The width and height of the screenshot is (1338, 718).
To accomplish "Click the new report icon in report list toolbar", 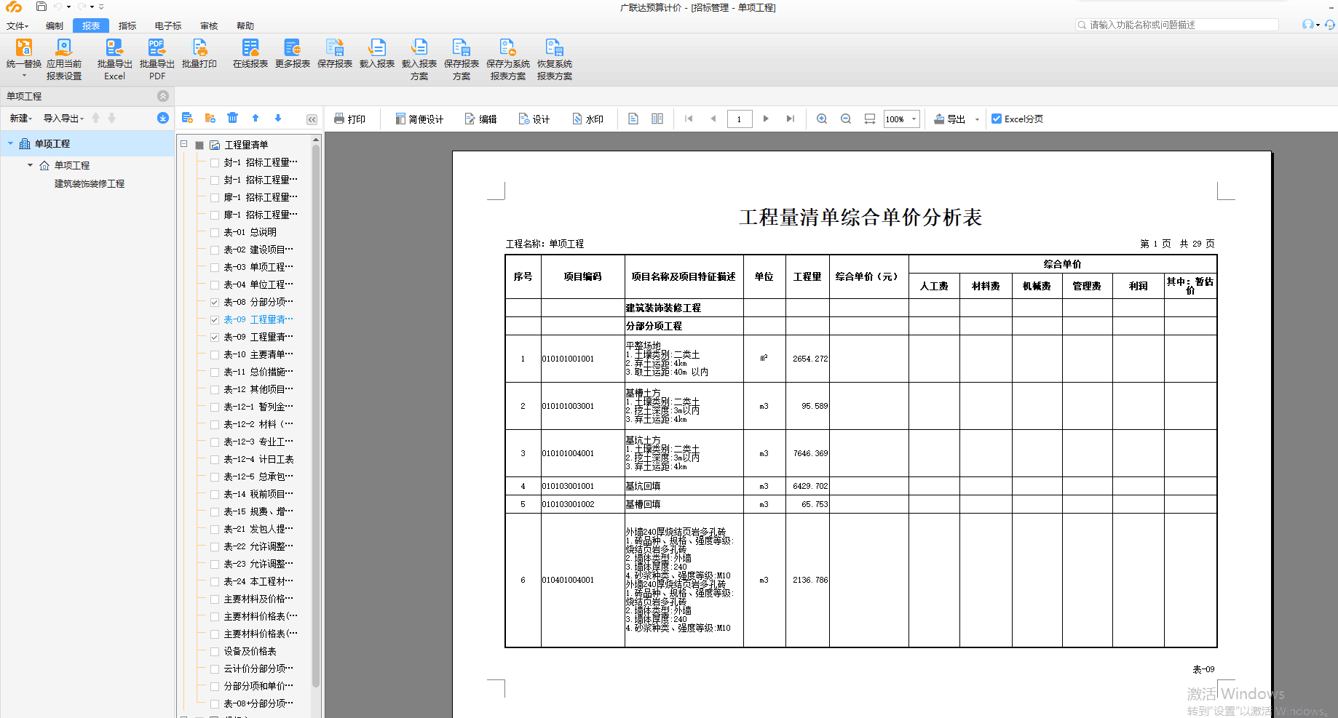I will (187, 118).
